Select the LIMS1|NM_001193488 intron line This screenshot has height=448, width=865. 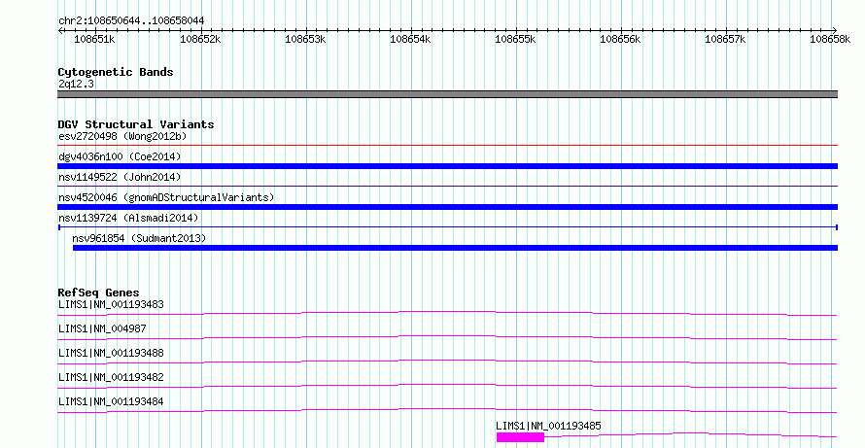click(x=447, y=362)
